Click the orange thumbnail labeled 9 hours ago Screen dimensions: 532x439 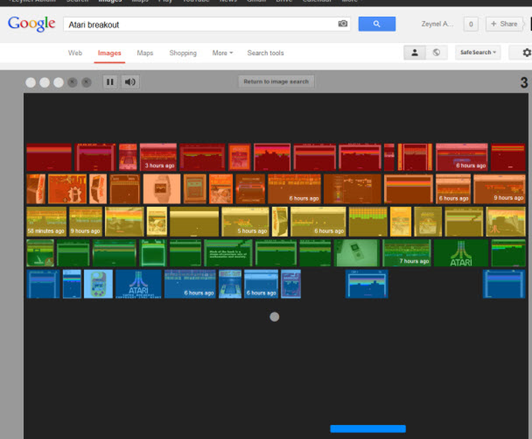click(499, 189)
